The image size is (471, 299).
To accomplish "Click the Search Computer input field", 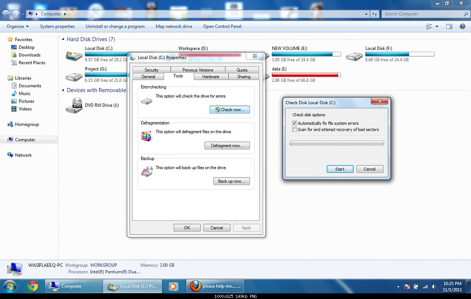I will 422,14.
